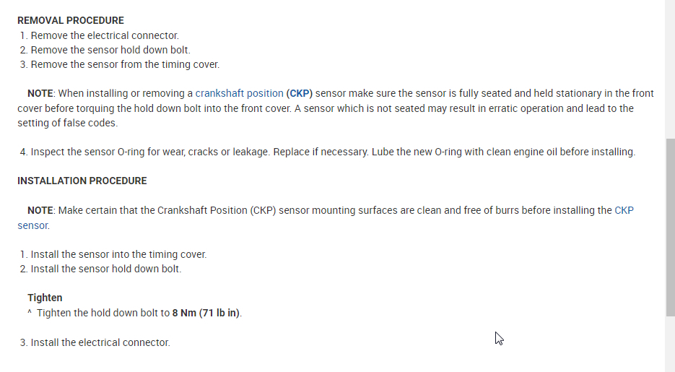675x372 pixels.
Task: Click "Remove the sensor from the timing cover" step
Action: (125, 64)
